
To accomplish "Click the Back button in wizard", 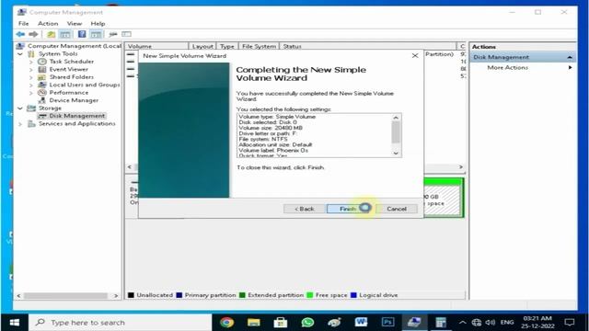I will click(305, 209).
